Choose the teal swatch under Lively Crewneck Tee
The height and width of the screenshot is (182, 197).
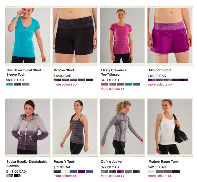[129, 84]
